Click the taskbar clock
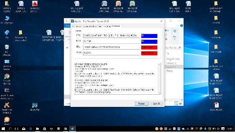Screen dimensions: 235x133 [x=230, y=129]
